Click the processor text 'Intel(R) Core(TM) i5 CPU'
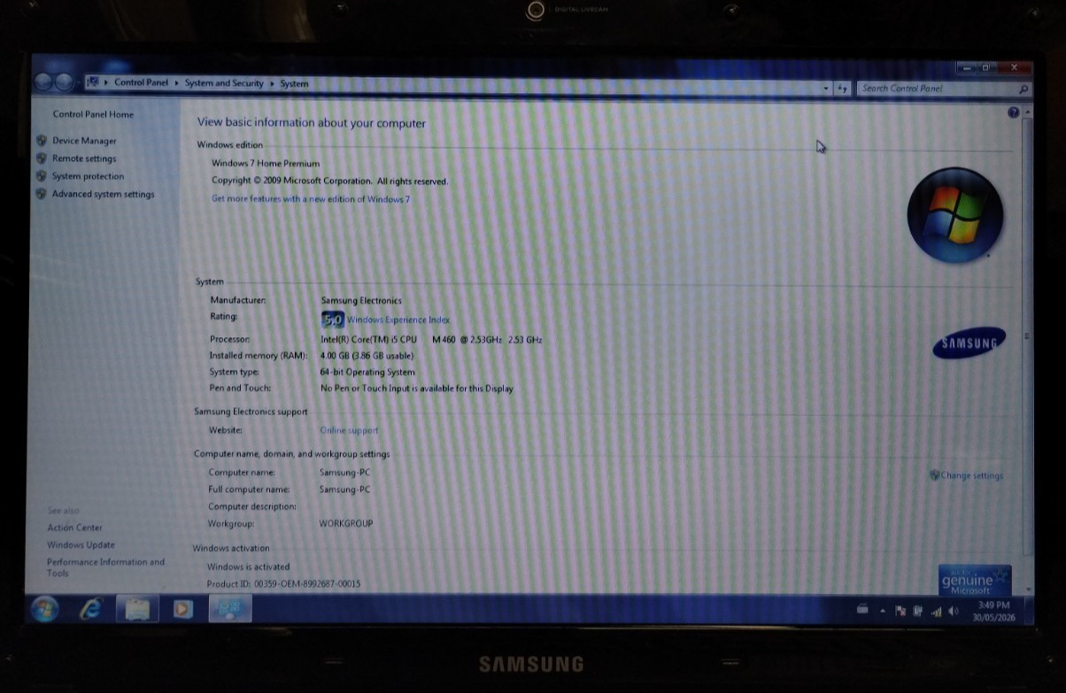This screenshot has height=693, width=1066. pos(368,339)
